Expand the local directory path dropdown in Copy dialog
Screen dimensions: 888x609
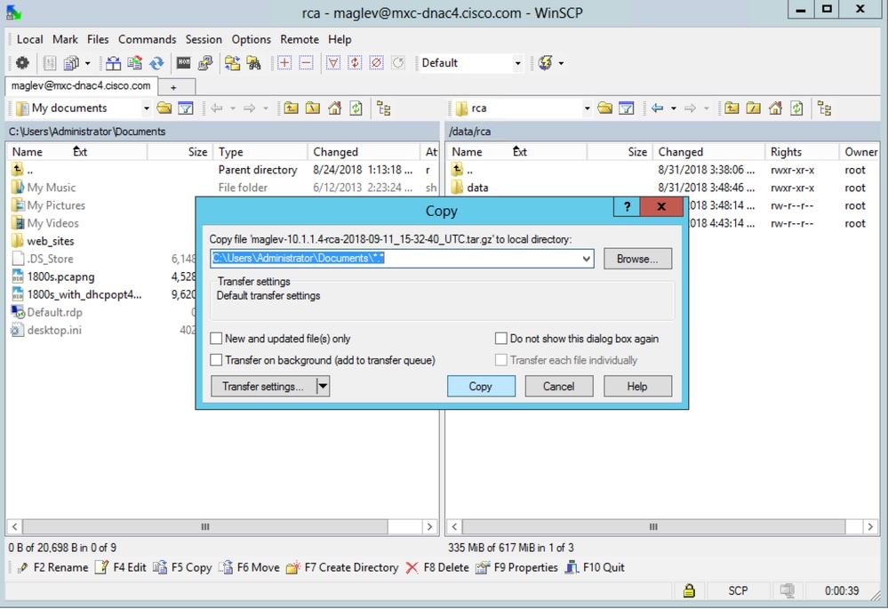point(586,259)
